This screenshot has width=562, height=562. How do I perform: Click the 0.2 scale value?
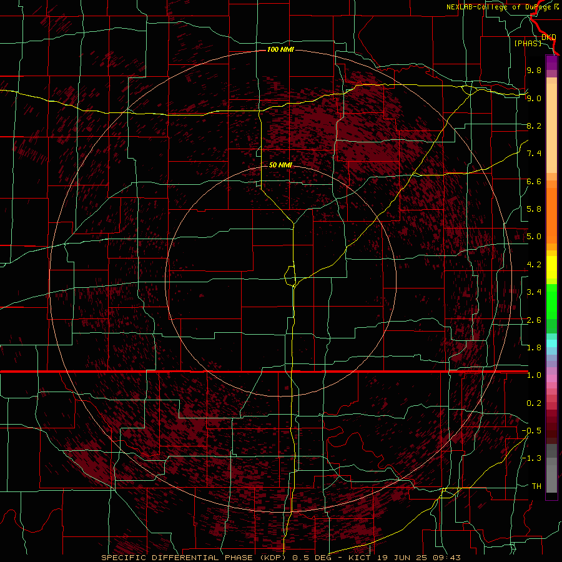[534, 403]
